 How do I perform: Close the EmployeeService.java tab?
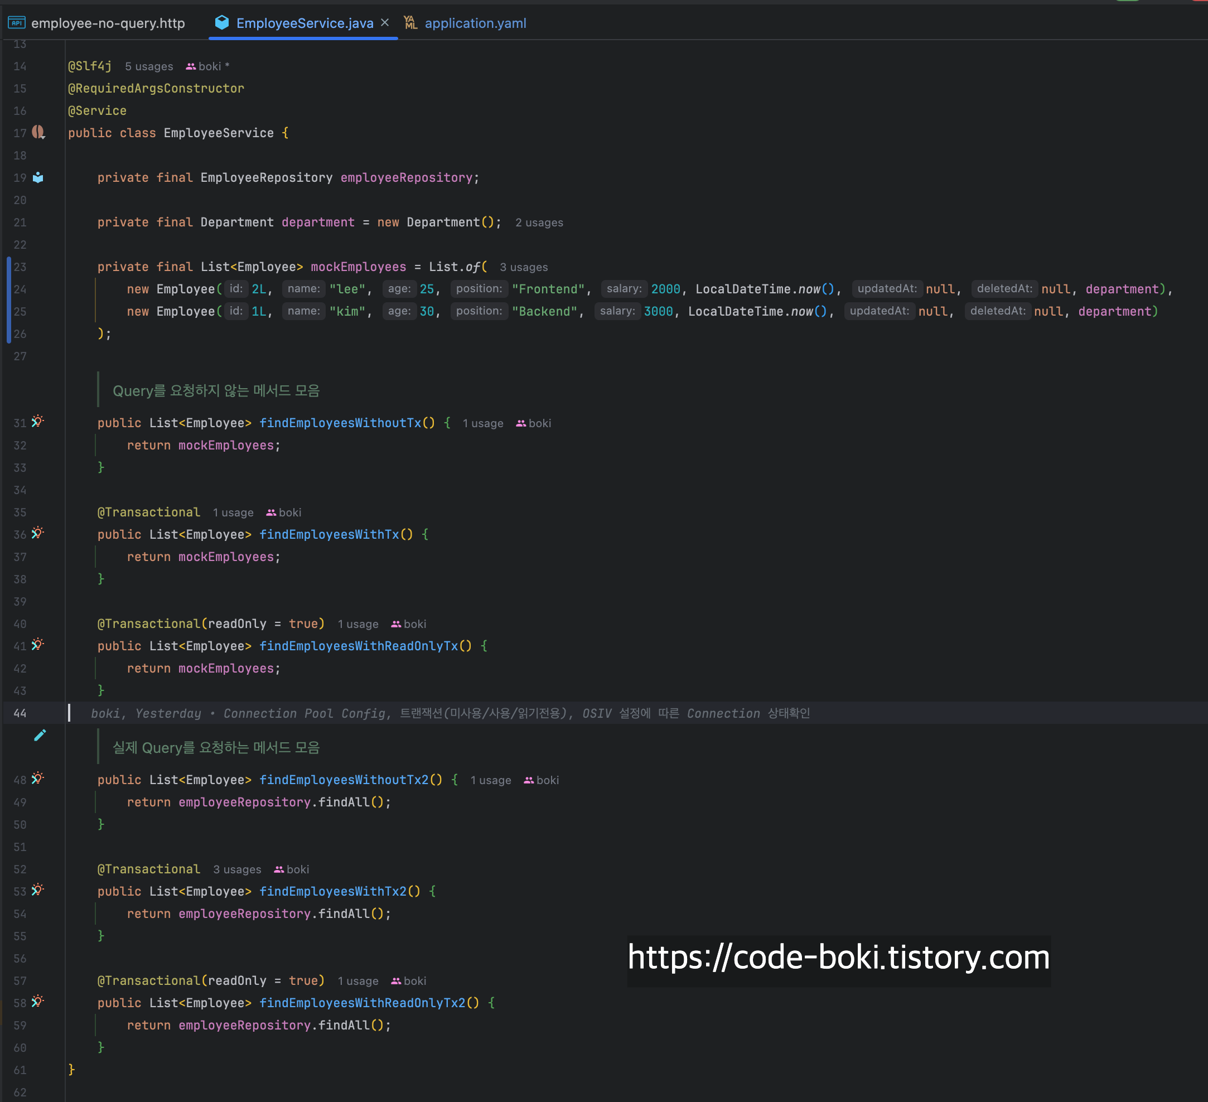[385, 23]
